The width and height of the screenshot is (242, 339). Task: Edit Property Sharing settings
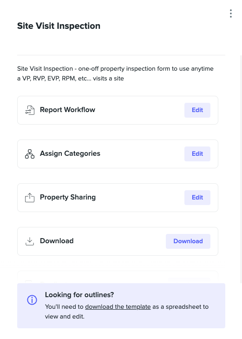[x=197, y=198]
